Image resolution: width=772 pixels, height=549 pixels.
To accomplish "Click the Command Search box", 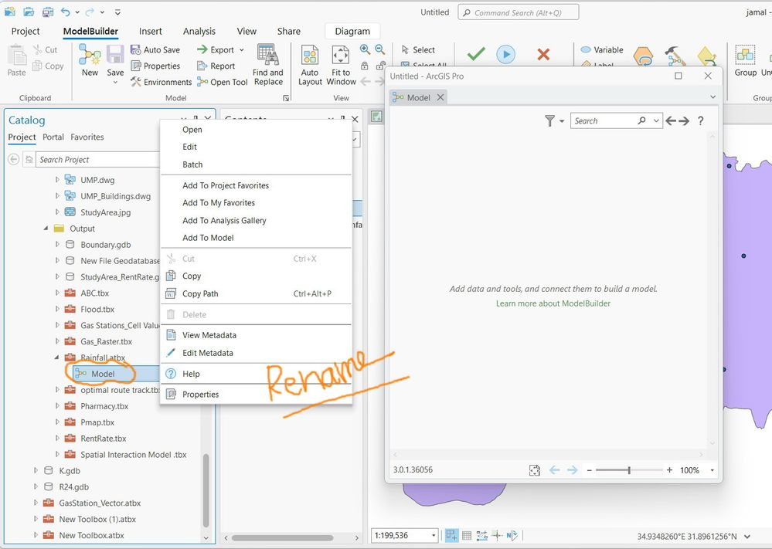I will (519, 12).
